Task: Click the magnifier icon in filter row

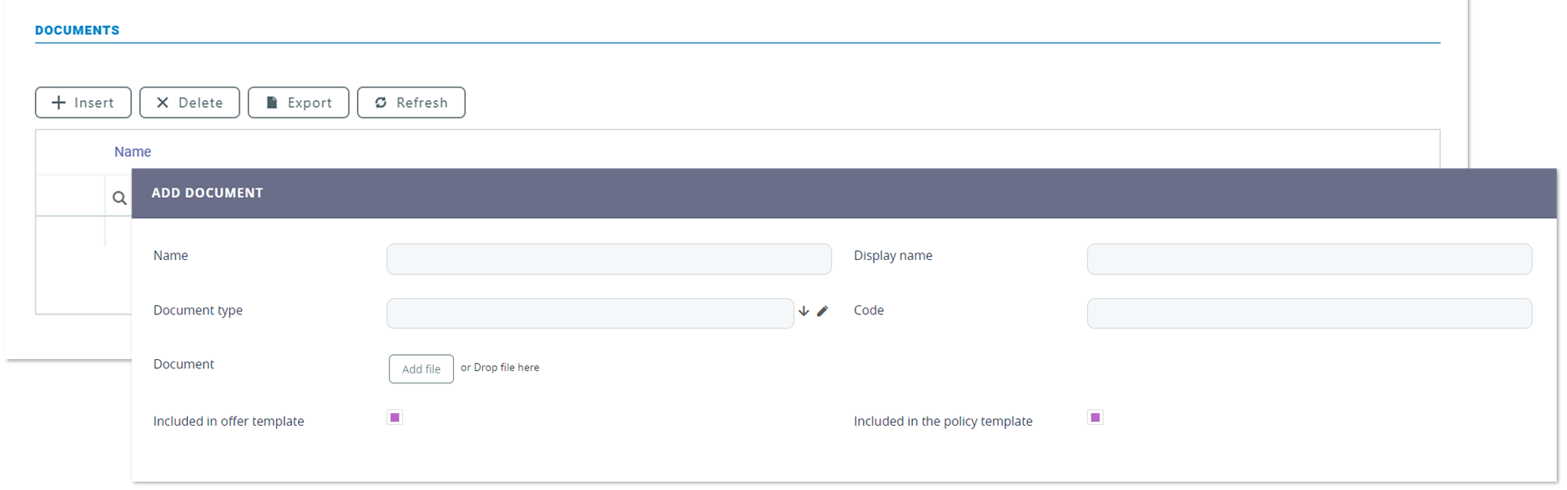Action: point(119,198)
